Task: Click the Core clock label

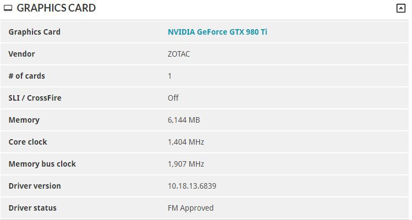Action: (x=28, y=142)
